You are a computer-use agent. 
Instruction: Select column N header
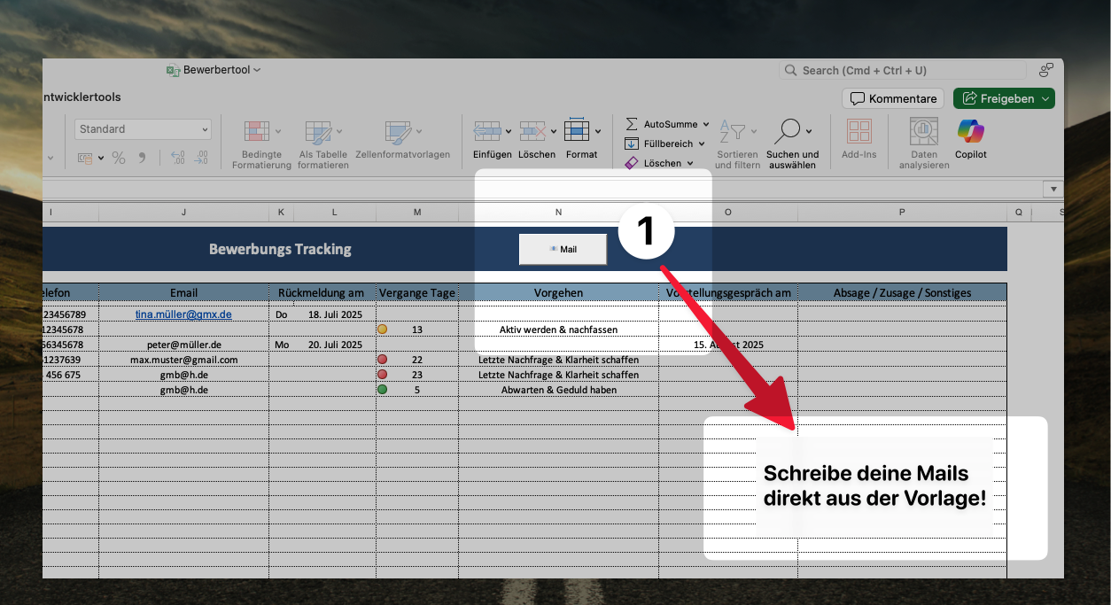558,213
